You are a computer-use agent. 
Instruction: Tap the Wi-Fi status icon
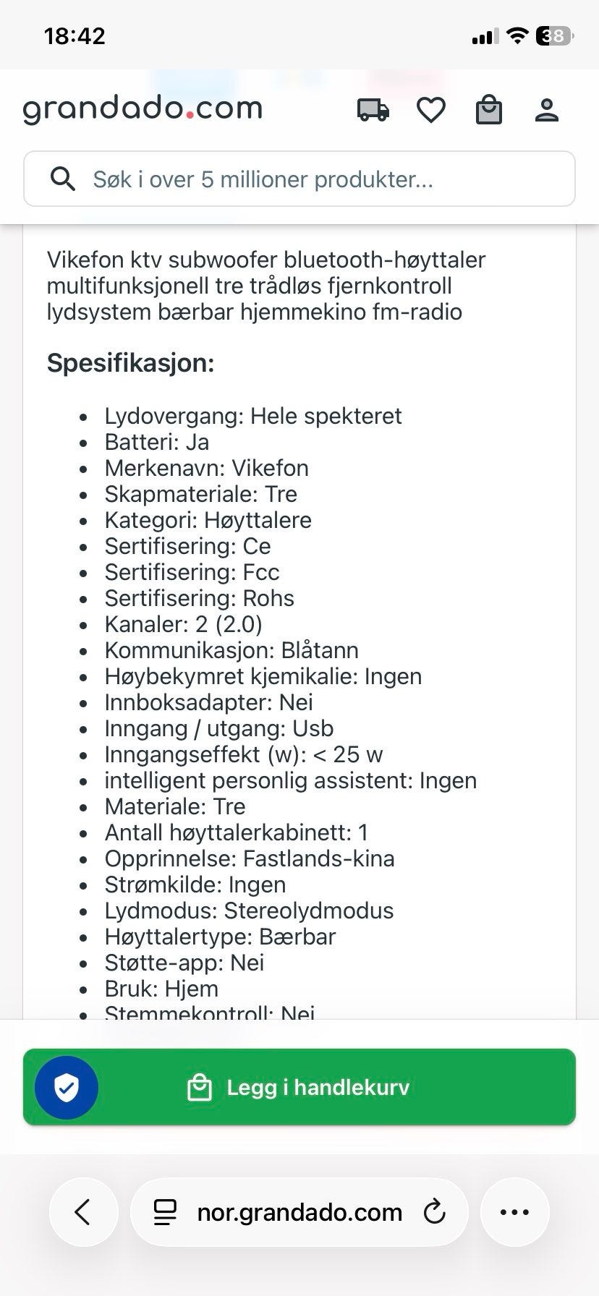point(517,35)
